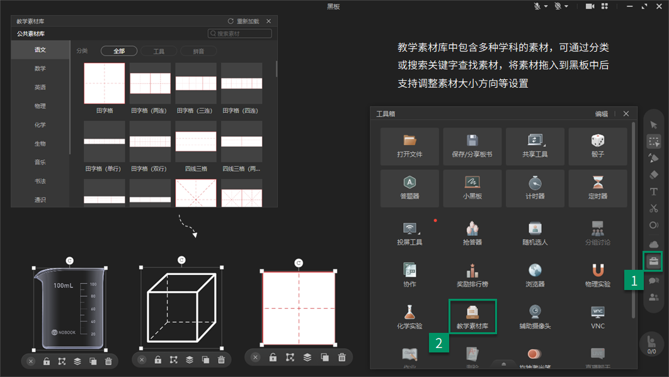Screen dimensions: 669x377
Task: Open the 定时器 hourglass tool
Action: 598,188
